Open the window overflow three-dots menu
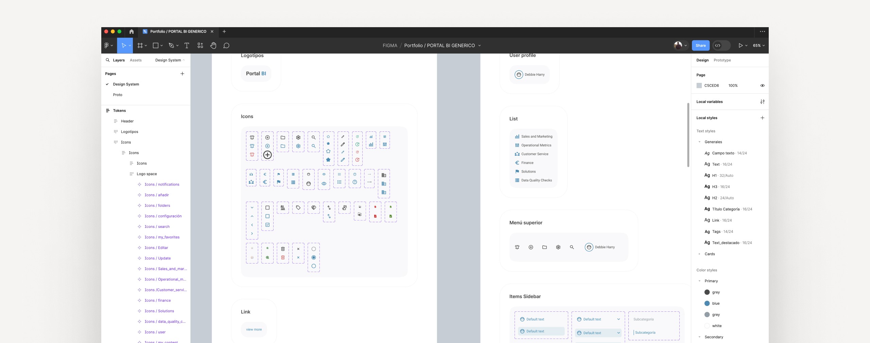The width and height of the screenshot is (870, 343). point(762,32)
